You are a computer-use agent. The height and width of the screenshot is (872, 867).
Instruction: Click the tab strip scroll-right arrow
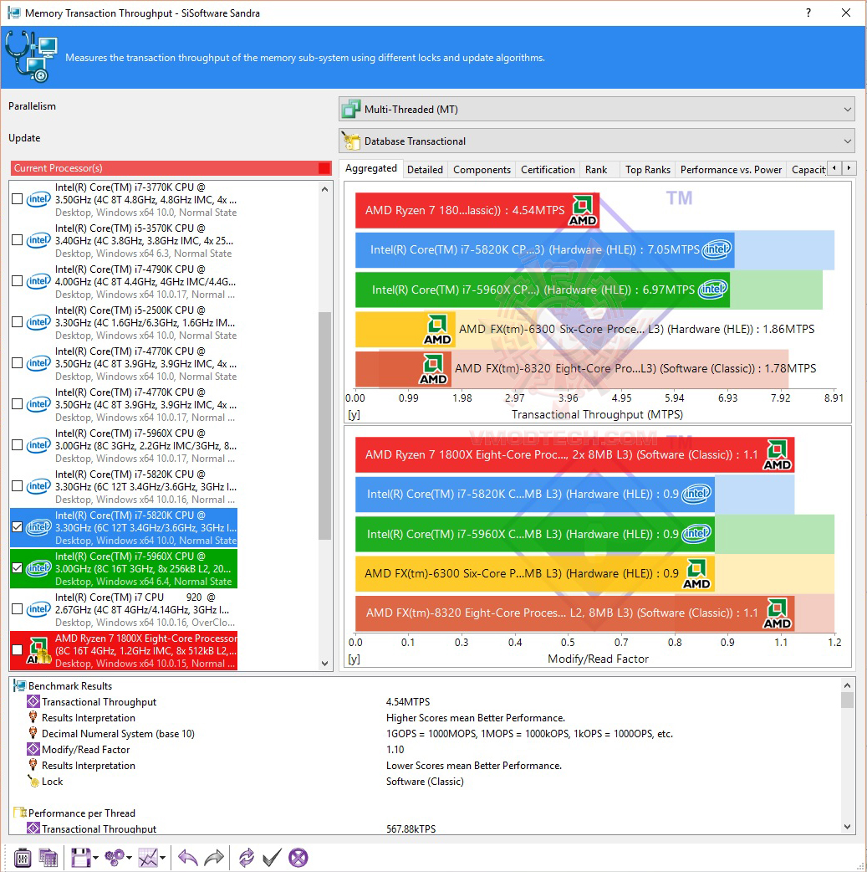(849, 168)
